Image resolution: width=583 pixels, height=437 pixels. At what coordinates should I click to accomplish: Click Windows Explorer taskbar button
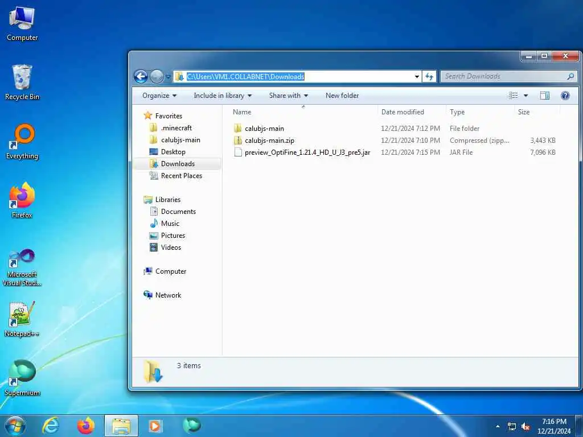click(x=121, y=426)
